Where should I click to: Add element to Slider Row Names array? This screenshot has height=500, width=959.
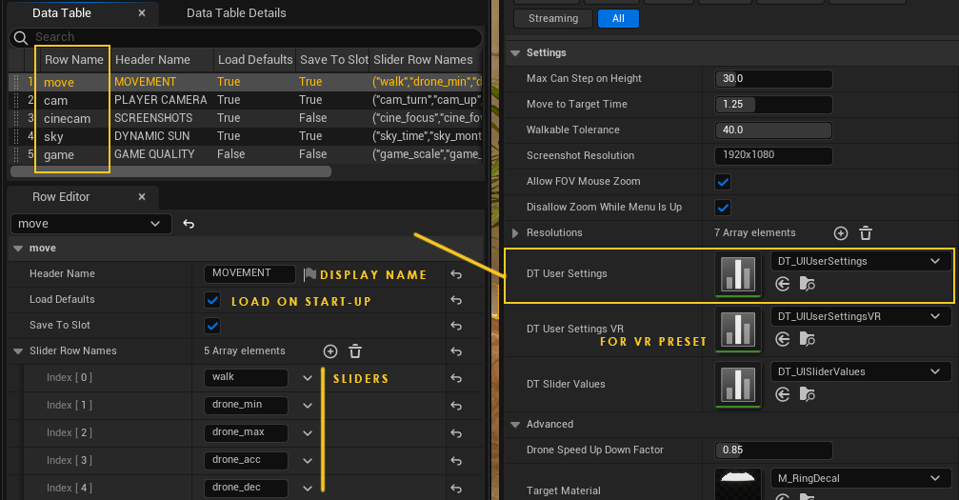[x=330, y=351]
